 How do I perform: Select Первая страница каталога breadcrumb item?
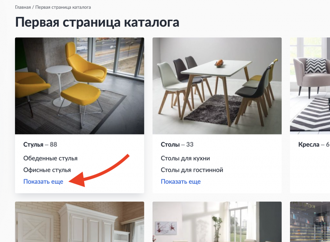pyautogui.click(x=63, y=7)
